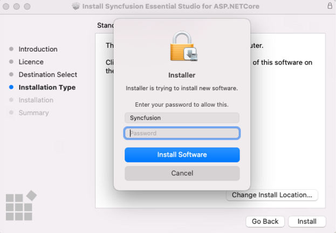Click the Summary step in the sidebar
Image resolution: width=336 pixels, height=233 pixels.
click(x=33, y=113)
